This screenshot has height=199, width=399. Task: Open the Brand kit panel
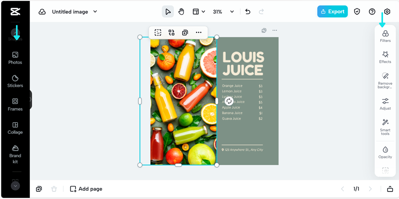pos(15,154)
